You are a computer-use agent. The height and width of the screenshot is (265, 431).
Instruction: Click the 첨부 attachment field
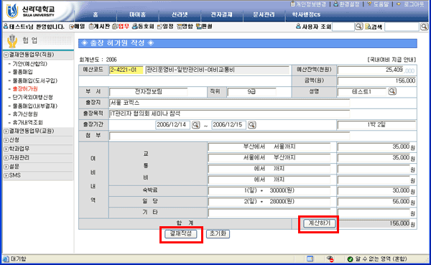pos(229,136)
